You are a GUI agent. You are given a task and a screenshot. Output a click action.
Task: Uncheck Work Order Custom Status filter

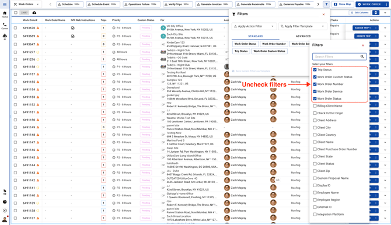[315, 77]
